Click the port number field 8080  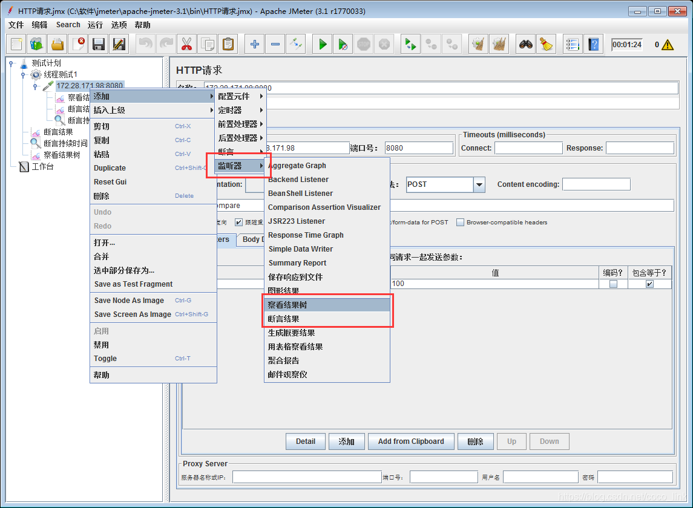coord(419,148)
